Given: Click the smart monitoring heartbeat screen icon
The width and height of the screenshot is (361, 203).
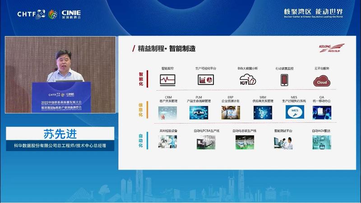Looking at the screenshot, I should 167,80.
